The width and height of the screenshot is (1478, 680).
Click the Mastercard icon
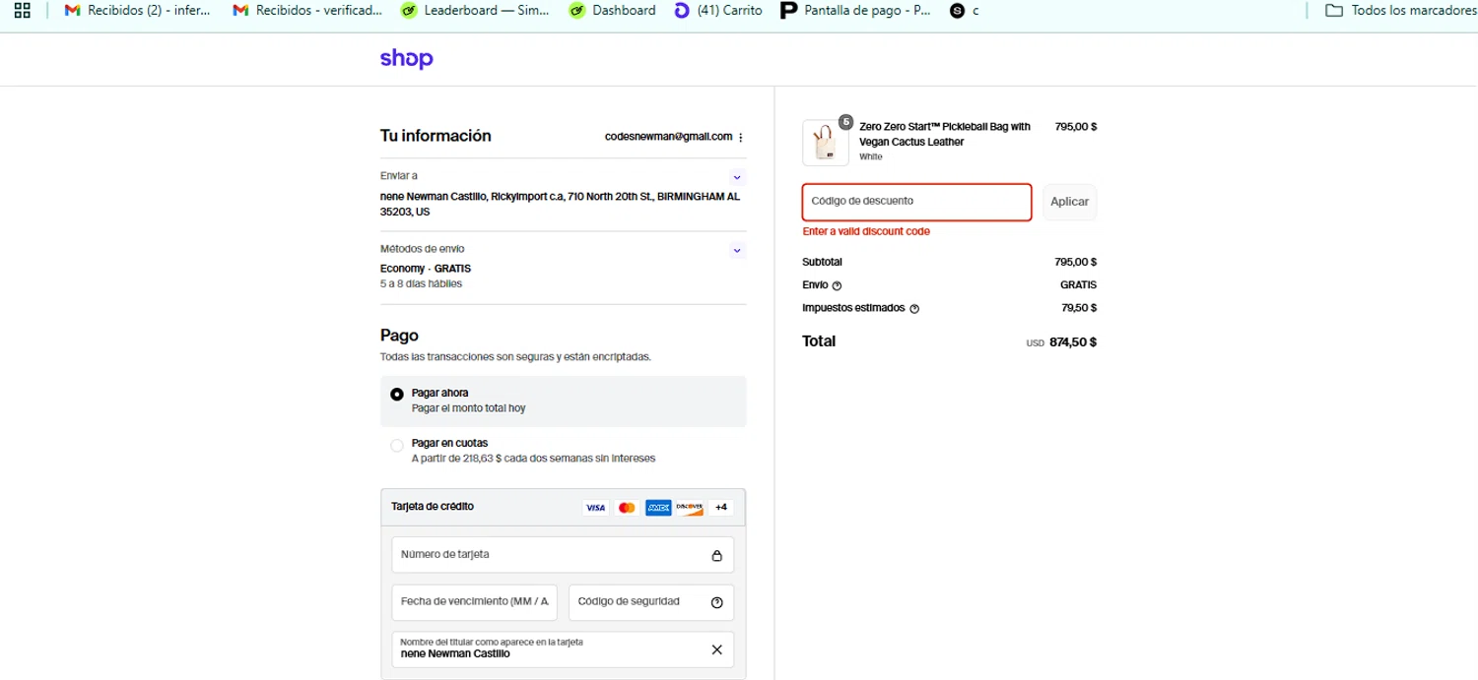627,508
